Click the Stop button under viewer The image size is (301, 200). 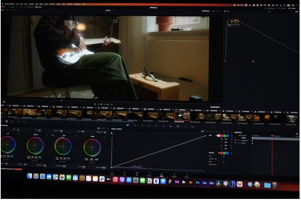pos(101,104)
